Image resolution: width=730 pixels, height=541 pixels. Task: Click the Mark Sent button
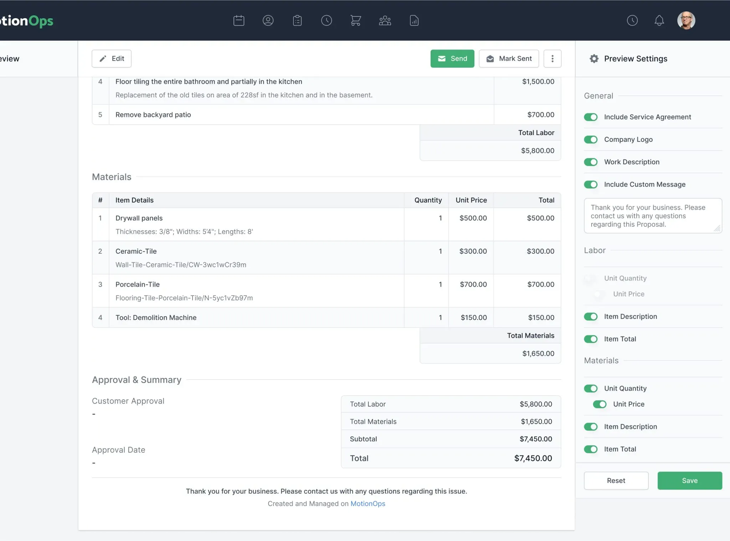(x=509, y=58)
